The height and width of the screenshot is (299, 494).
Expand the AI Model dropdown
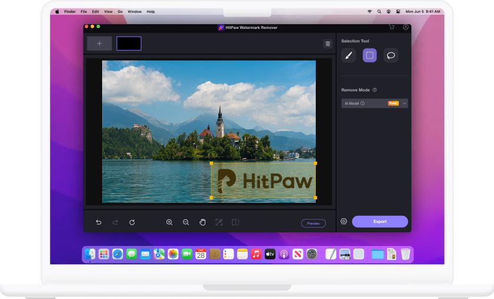pos(405,103)
